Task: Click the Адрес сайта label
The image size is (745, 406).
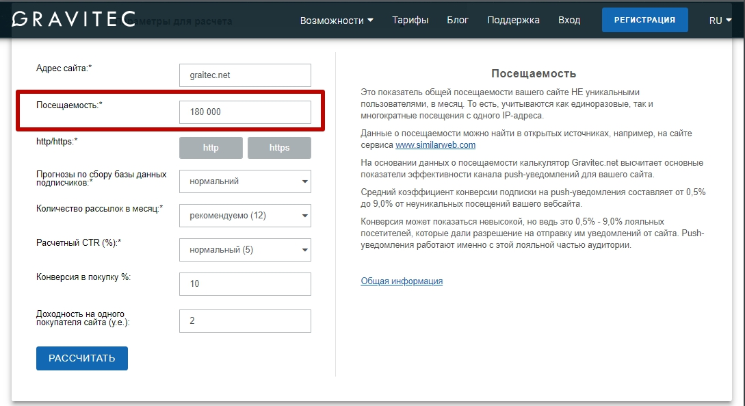Action: click(64, 68)
